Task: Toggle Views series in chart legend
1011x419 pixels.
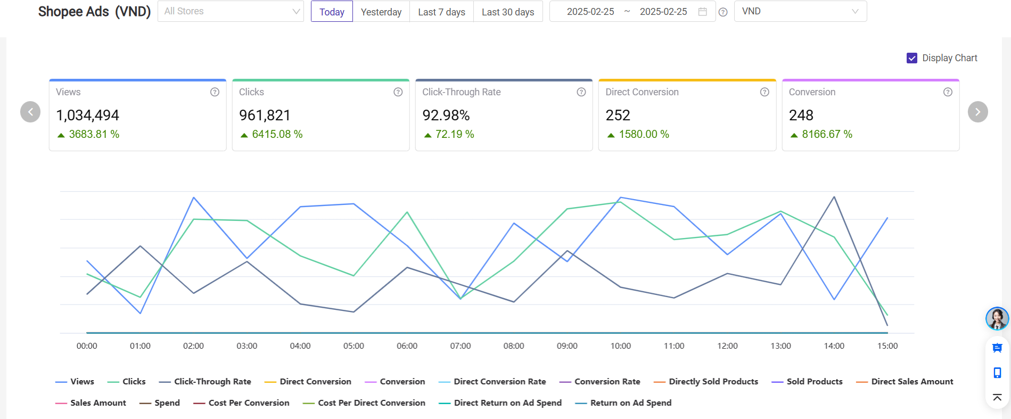Action: [x=75, y=382]
